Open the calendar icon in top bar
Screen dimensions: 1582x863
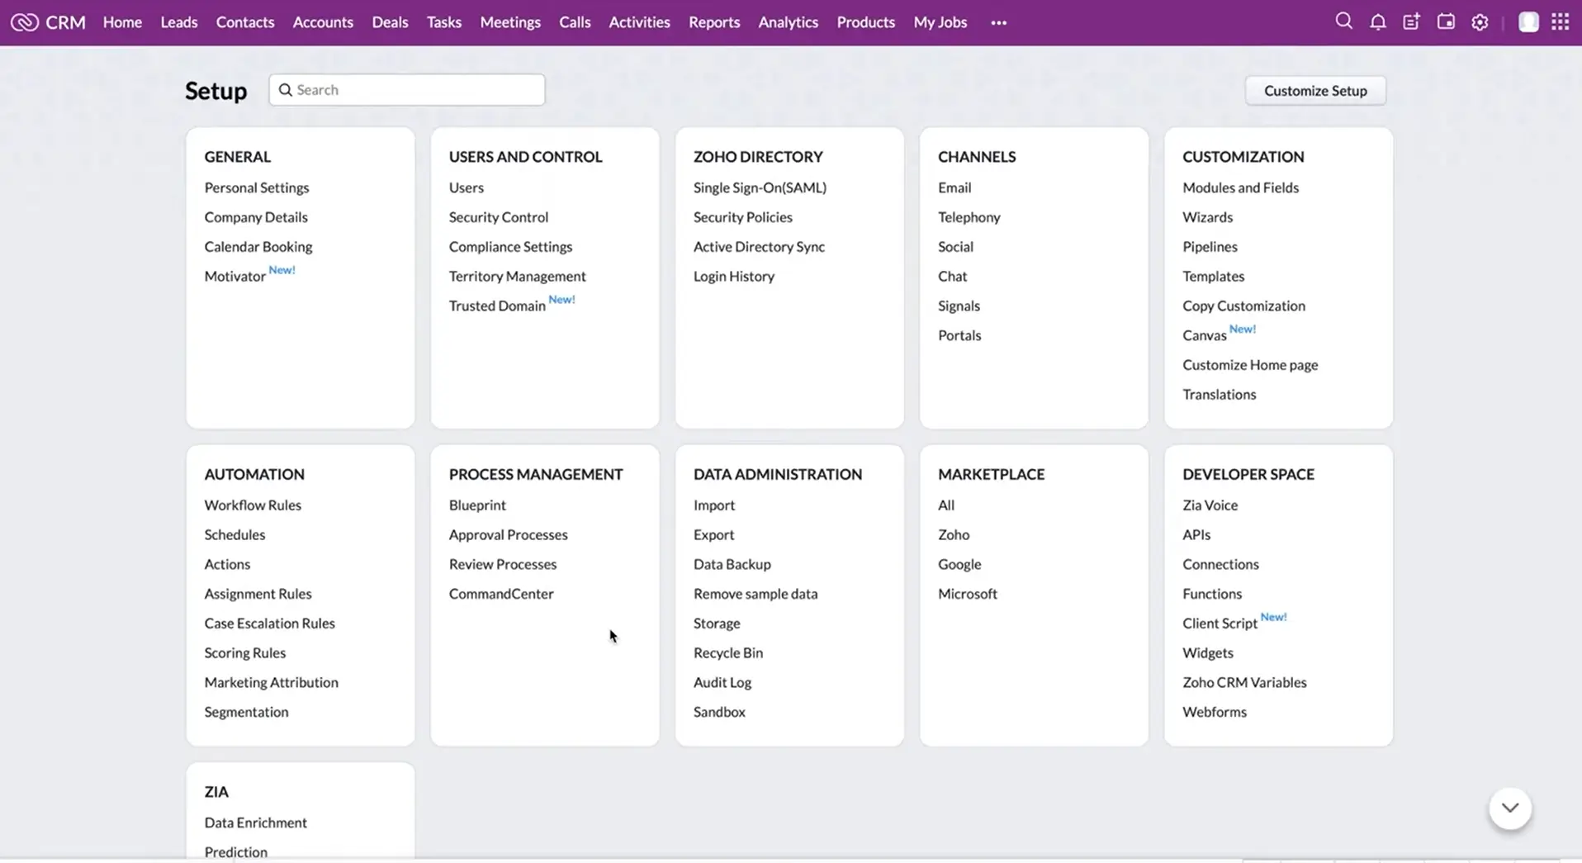(x=1445, y=22)
